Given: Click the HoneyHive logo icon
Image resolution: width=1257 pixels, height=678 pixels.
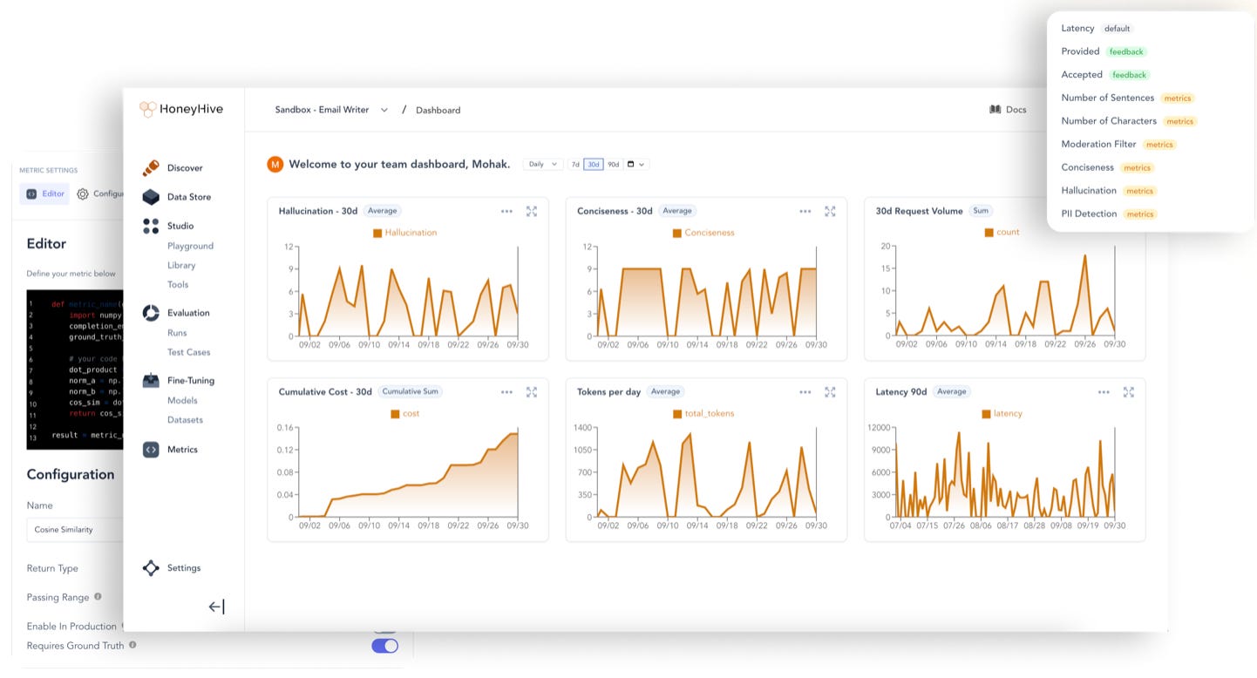Looking at the screenshot, I should (147, 109).
